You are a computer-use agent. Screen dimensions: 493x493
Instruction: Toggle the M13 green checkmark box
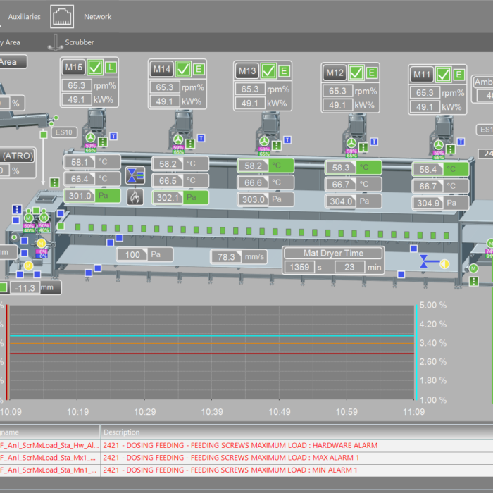(x=268, y=71)
